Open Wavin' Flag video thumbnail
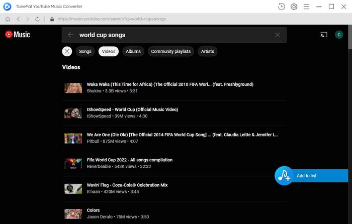 (73, 189)
